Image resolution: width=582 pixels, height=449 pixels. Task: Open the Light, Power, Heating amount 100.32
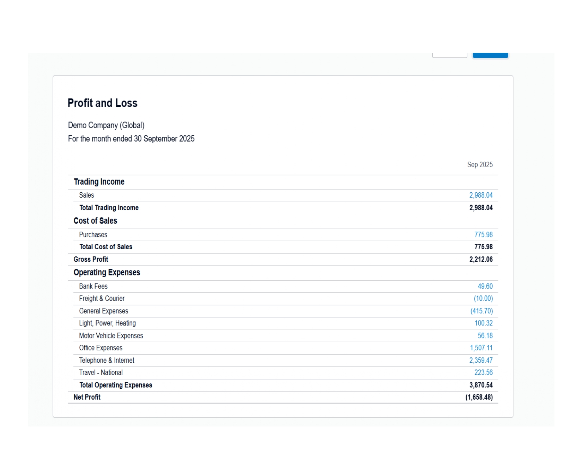coord(483,323)
